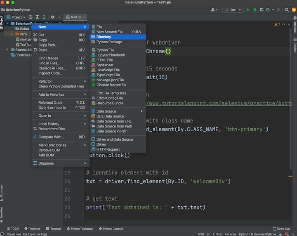Collapse all in the Project tool window
The height and width of the screenshot is (236, 297).
pyautogui.click(x=45, y=17)
